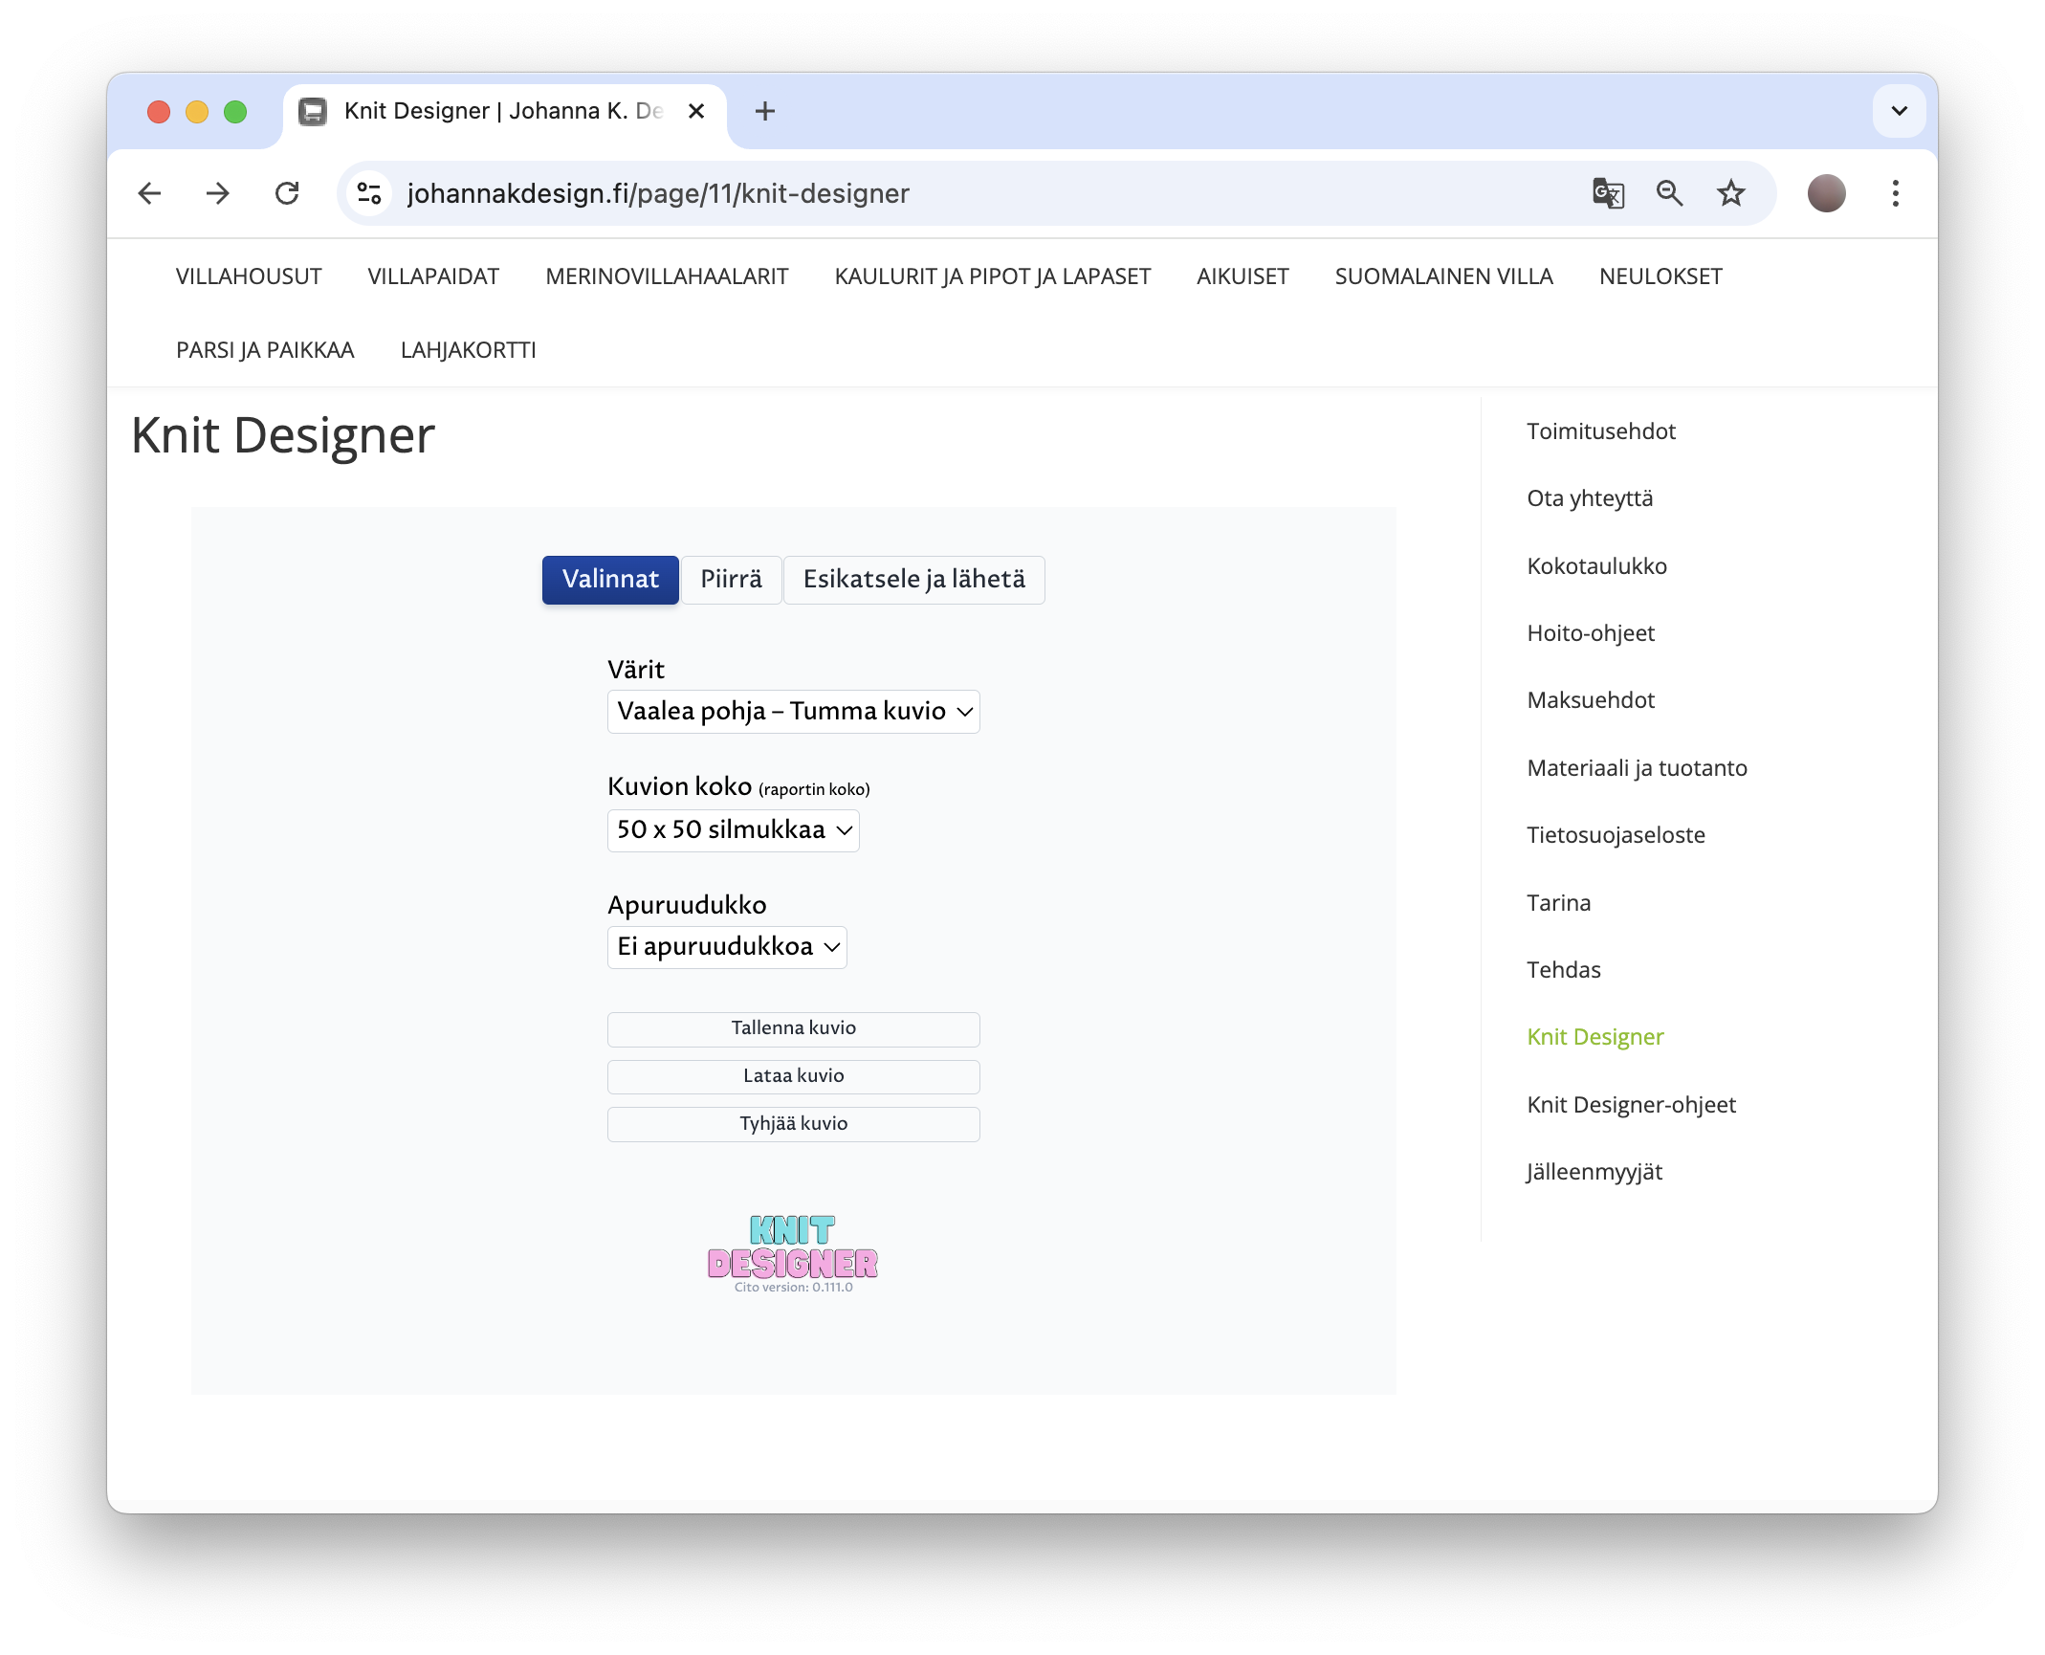This screenshot has height=1655, width=2045.
Task: Open the Jälleenmyyjät sidebar link
Action: click(1594, 1172)
